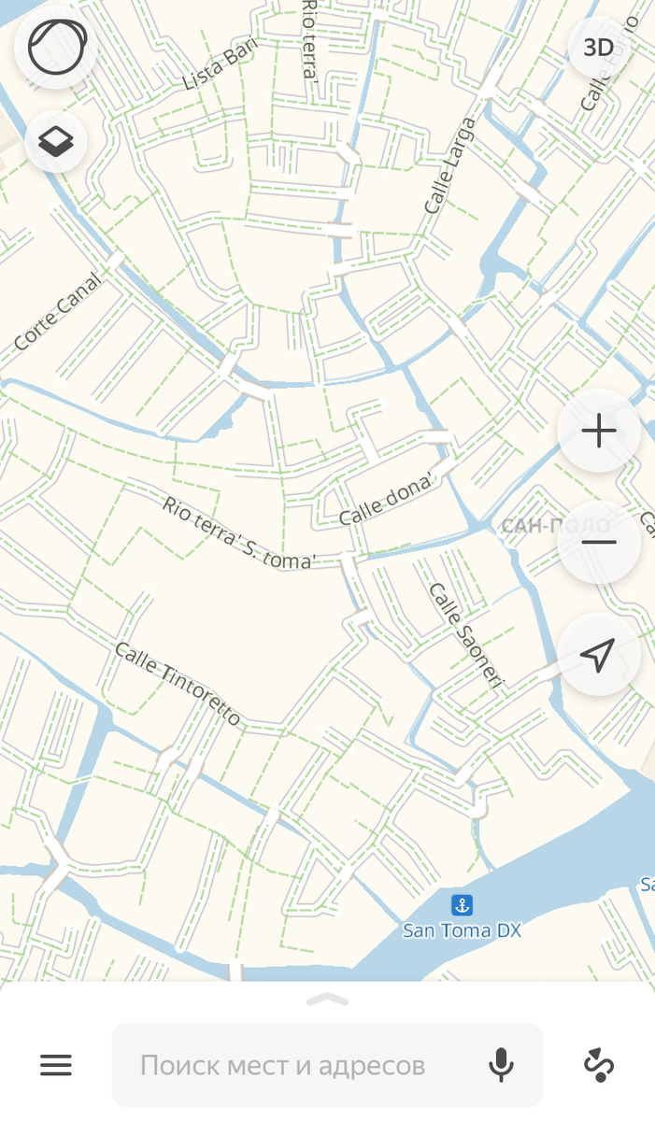This screenshot has width=655, height=1121.
Task: Tap the voice search microphone
Action: (x=502, y=1065)
